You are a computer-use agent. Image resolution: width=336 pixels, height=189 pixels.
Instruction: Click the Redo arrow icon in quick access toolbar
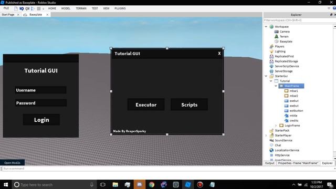tap(27, 8)
